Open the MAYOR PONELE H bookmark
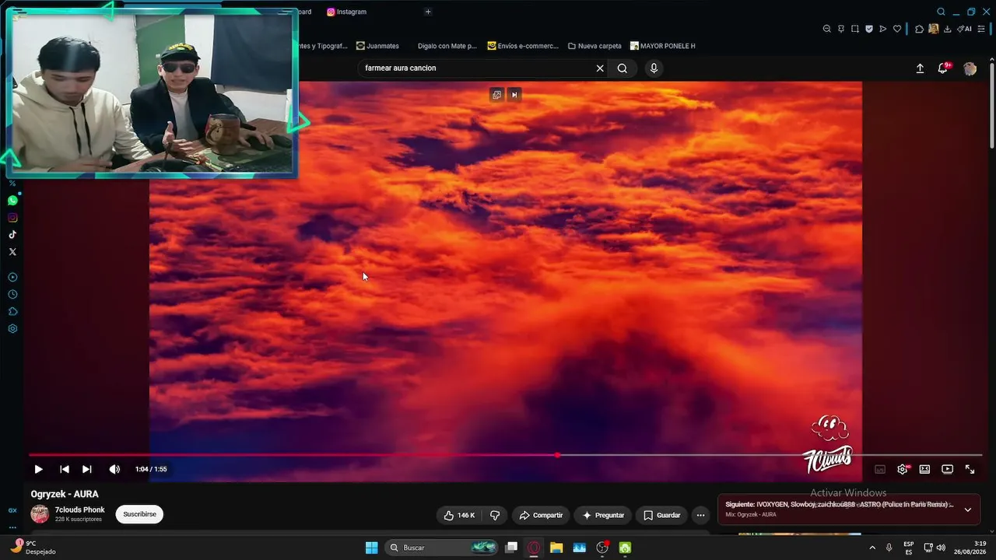The width and height of the screenshot is (996, 560). 663,46
